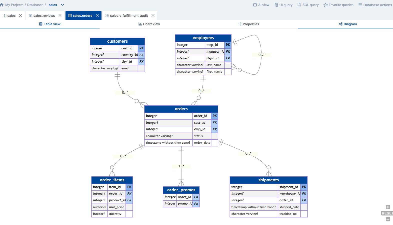This screenshot has width=393, height=225.
Task: Open the Database actions menu
Action: [x=375, y=5]
